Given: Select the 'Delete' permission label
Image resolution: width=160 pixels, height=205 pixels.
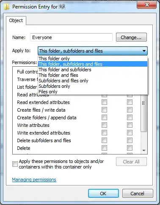Looking at the screenshot, I should pyautogui.click(x=24, y=148).
